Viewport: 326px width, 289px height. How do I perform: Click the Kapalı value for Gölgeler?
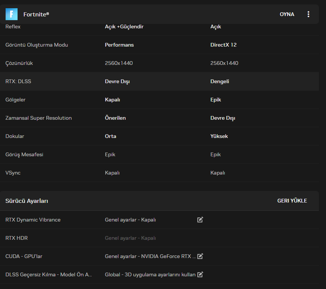point(112,100)
